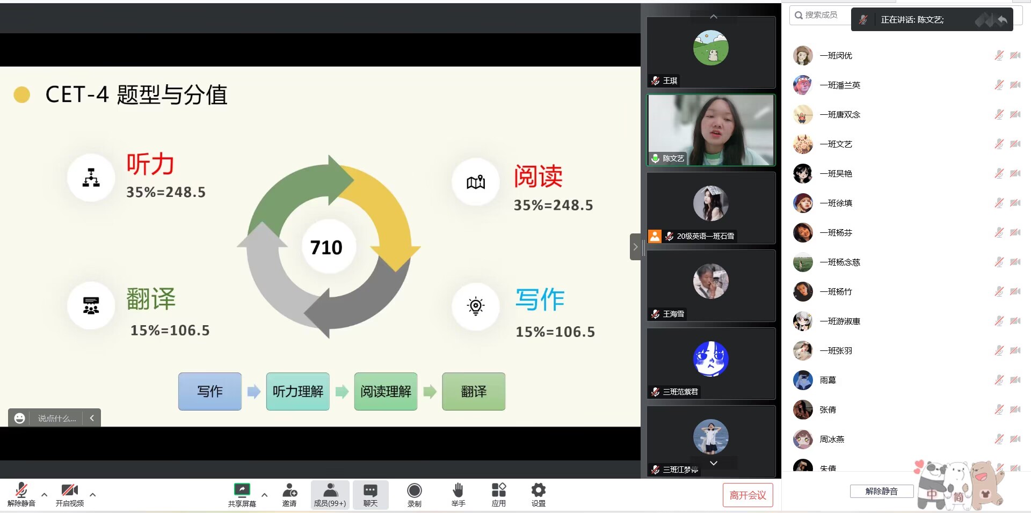
Task: Select 陈文艺 video thumbnail
Action: tap(711, 130)
